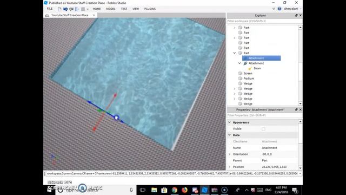Open the help question mark icon
This screenshot has width=346, height=195.
click(280, 9)
